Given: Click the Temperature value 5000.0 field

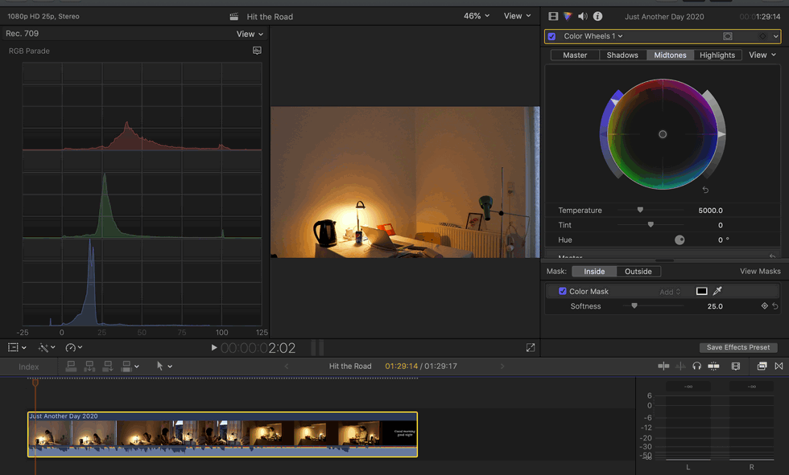Looking at the screenshot, I should 710,211.
